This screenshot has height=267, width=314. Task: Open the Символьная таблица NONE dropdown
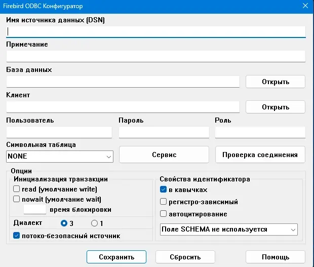[60, 157]
